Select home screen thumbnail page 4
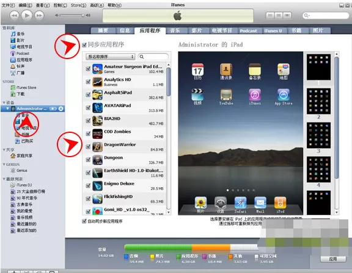352x273 pixels. point(318,169)
